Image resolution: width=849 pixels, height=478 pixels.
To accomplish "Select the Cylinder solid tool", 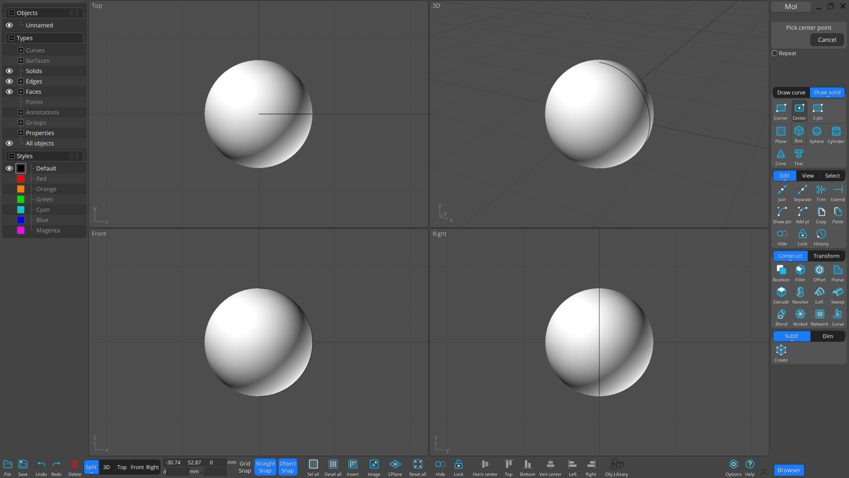I will point(836,134).
